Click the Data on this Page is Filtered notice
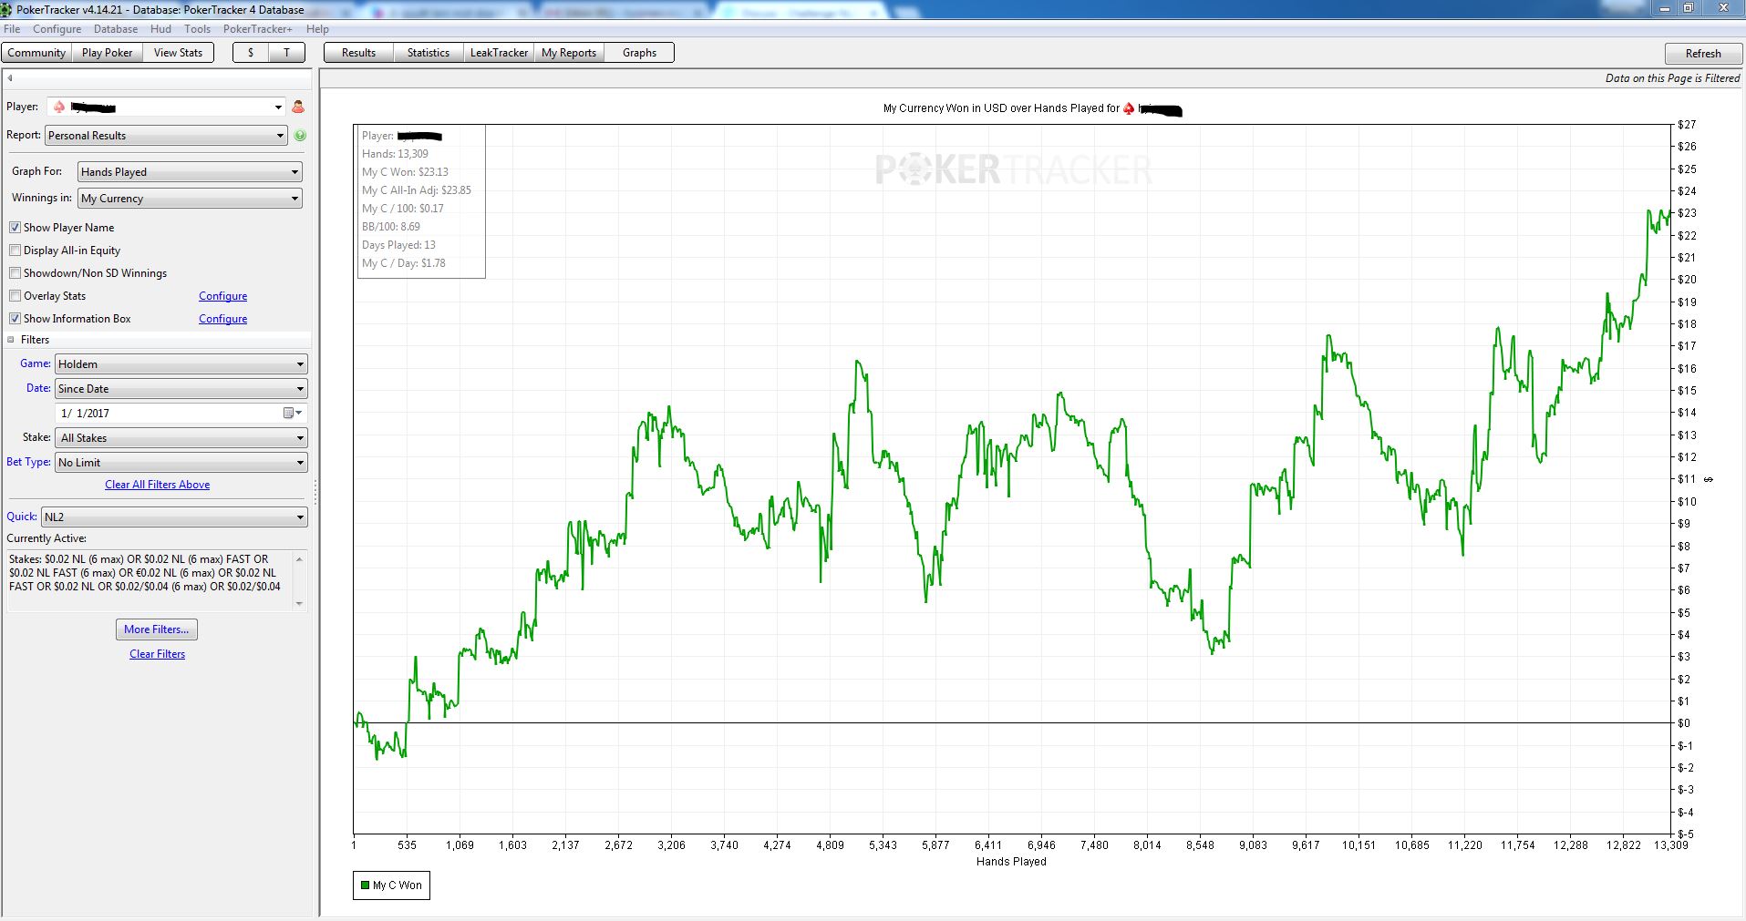1746x921 pixels. (1672, 78)
